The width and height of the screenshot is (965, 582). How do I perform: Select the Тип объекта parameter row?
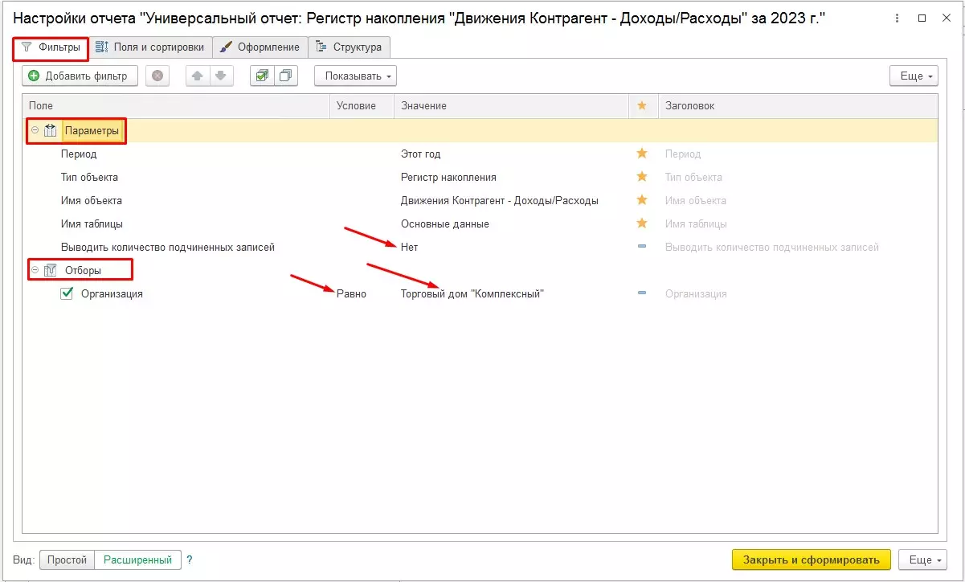(x=480, y=177)
